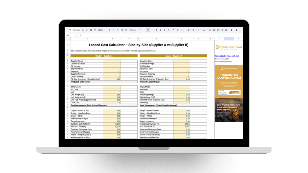Click the Insert link icon
Image resolution: width=308 pixels, height=173 pixels.
point(210,30)
